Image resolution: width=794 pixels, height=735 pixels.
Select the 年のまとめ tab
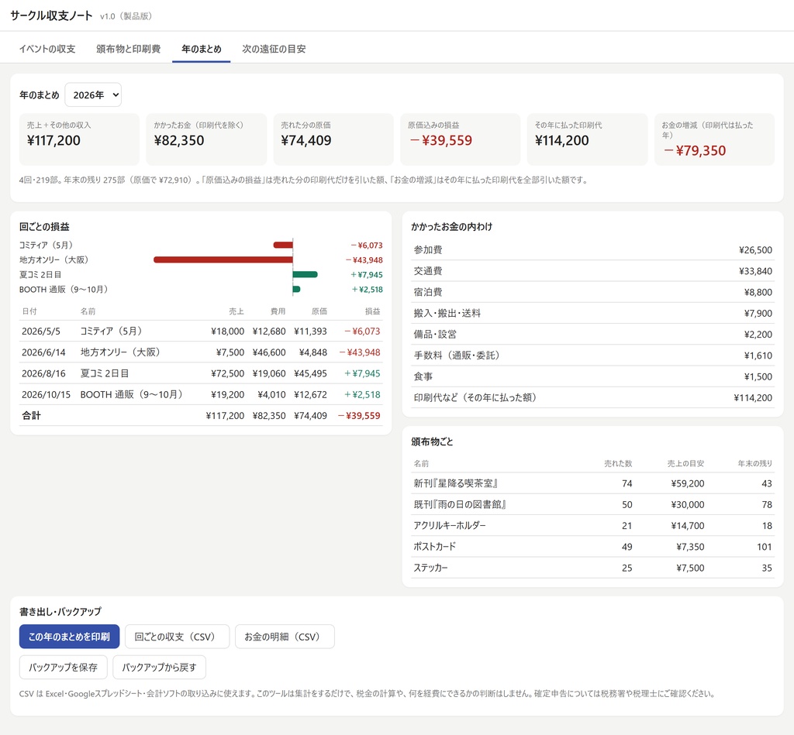pyautogui.click(x=201, y=49)
